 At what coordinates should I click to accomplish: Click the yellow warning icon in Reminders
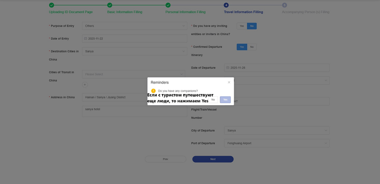[153, 91]
